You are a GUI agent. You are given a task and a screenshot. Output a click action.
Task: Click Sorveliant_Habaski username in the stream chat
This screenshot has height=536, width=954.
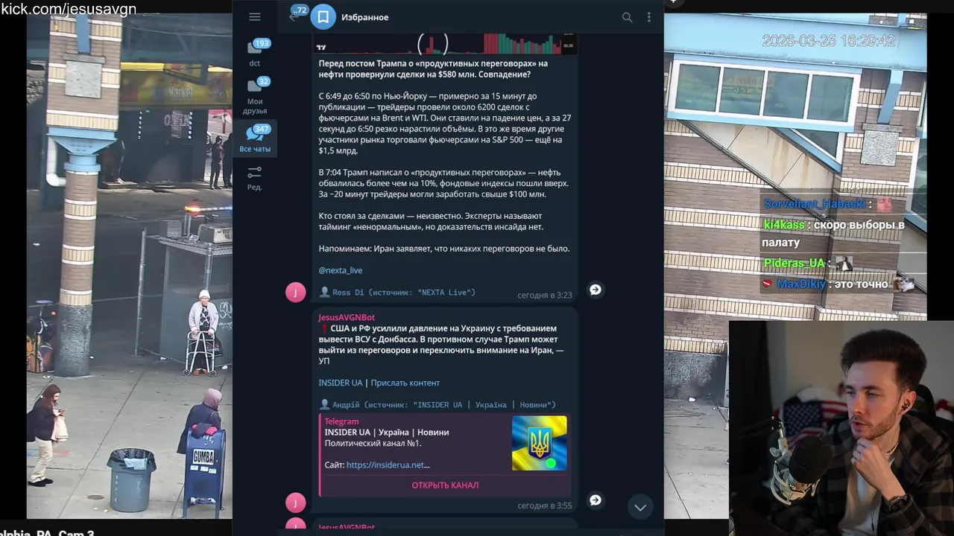814,204
